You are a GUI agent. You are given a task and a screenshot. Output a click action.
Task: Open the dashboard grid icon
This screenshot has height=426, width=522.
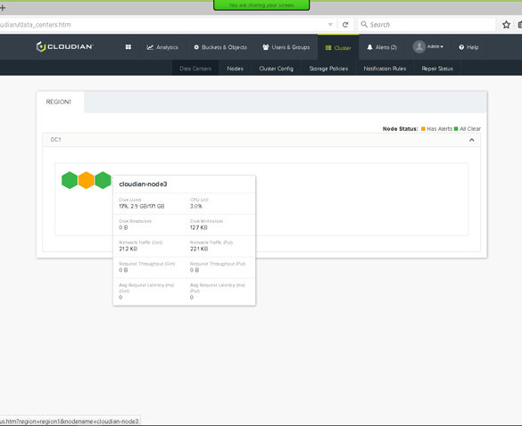pyautogui.click(x=128, y=47)
